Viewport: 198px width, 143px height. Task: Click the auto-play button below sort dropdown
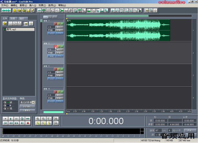(x=27, y=107)
